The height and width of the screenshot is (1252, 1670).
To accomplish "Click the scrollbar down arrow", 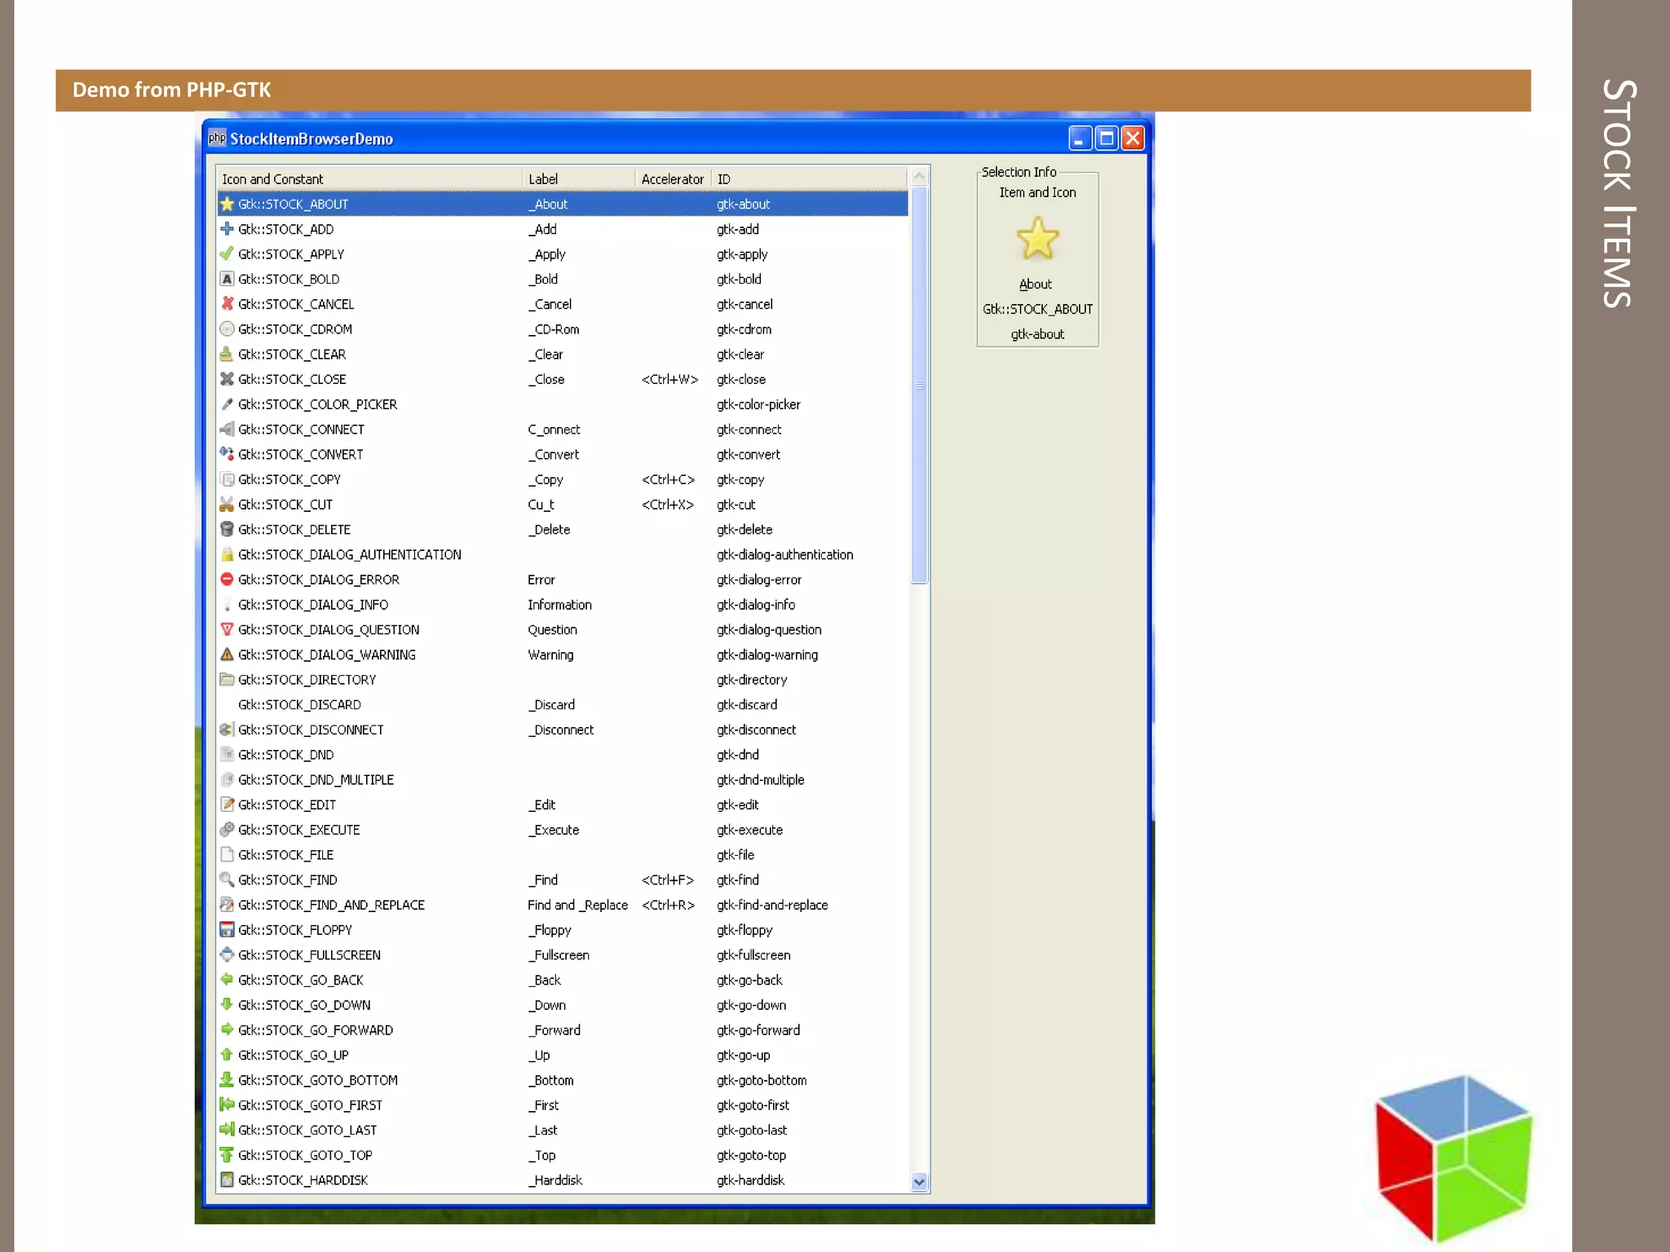I will click(x=919, y=1182).
